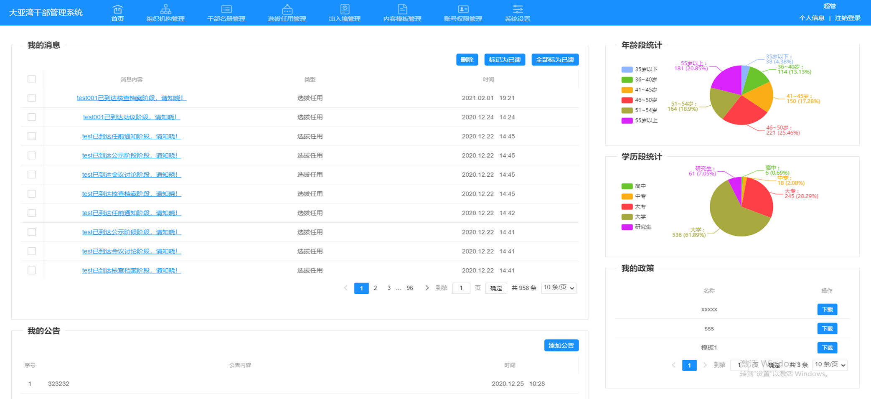Check the test已到达公示阶段阶段 message at 14:45
871x399 pixels.
click(32, 155)
